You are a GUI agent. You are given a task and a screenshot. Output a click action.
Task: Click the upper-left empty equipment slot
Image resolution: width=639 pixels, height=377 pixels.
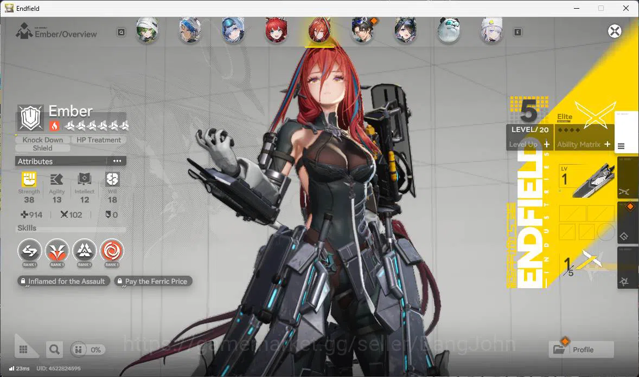point(572,213)
